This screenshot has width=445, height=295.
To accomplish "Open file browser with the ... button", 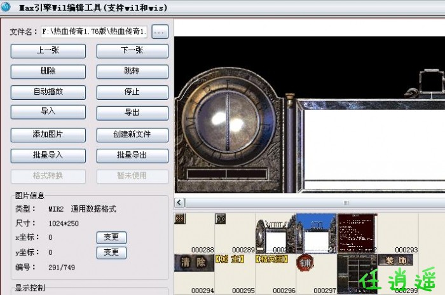I will (x=160, y=32).
